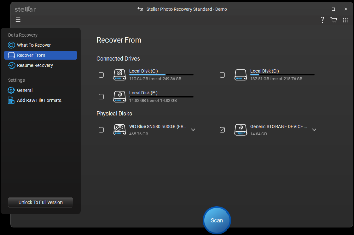The height and width of the screenshot is (235, 354).
Task: Open Resume Recovery in sidebar
Action: (x=41, y=65)
